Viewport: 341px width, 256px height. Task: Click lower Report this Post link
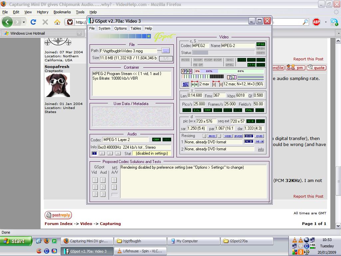[x=308, y=196]
